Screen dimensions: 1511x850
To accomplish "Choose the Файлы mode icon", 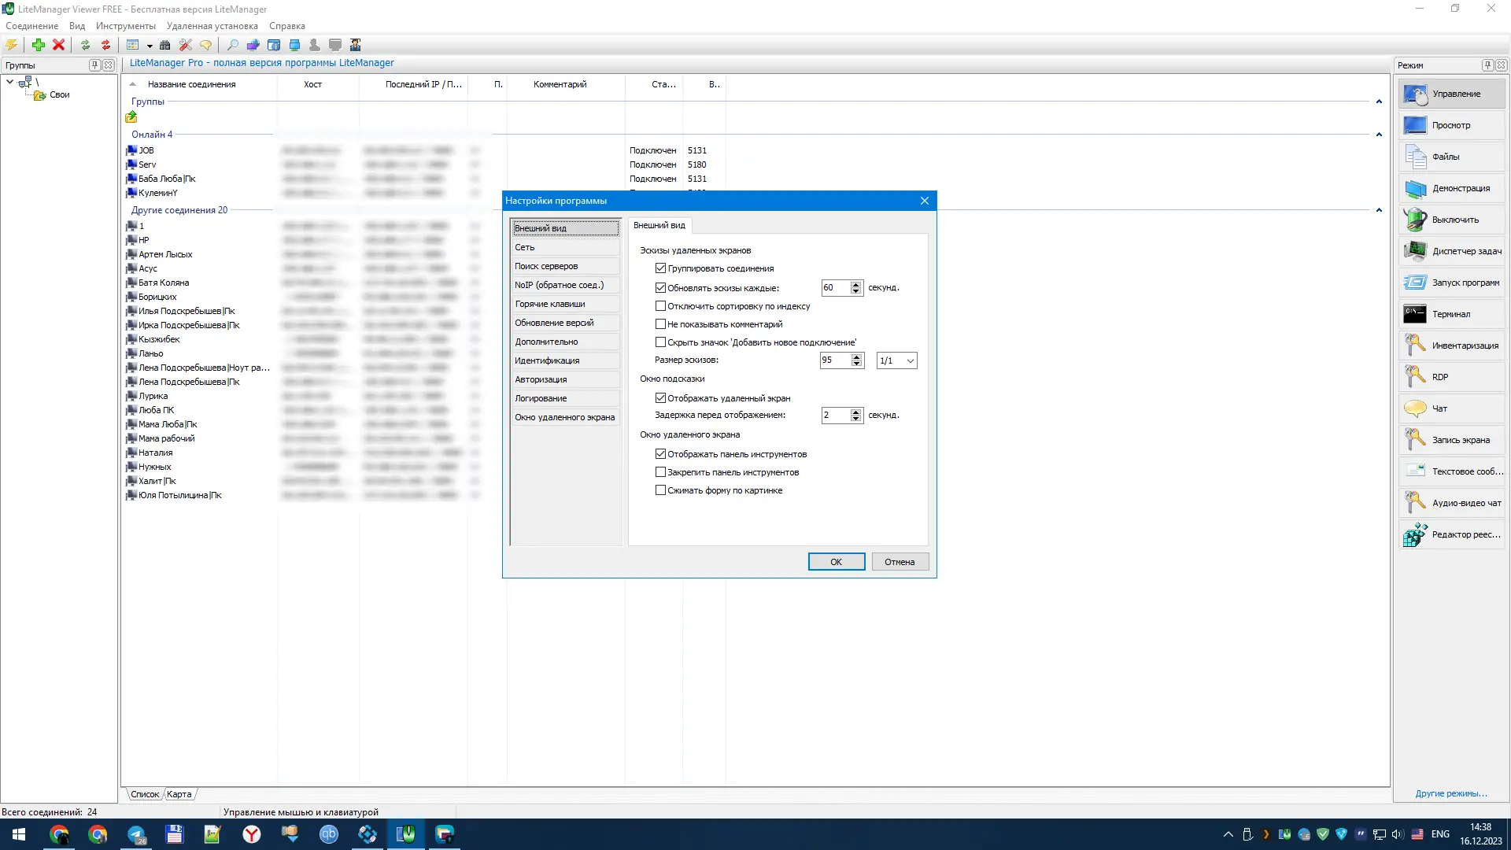I will pos(1414,157).
